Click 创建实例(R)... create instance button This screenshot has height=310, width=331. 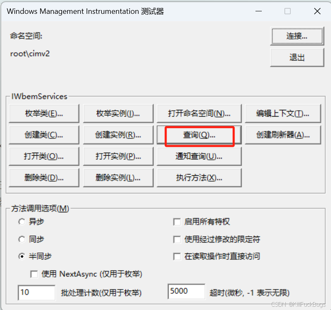tap(118, 135)
